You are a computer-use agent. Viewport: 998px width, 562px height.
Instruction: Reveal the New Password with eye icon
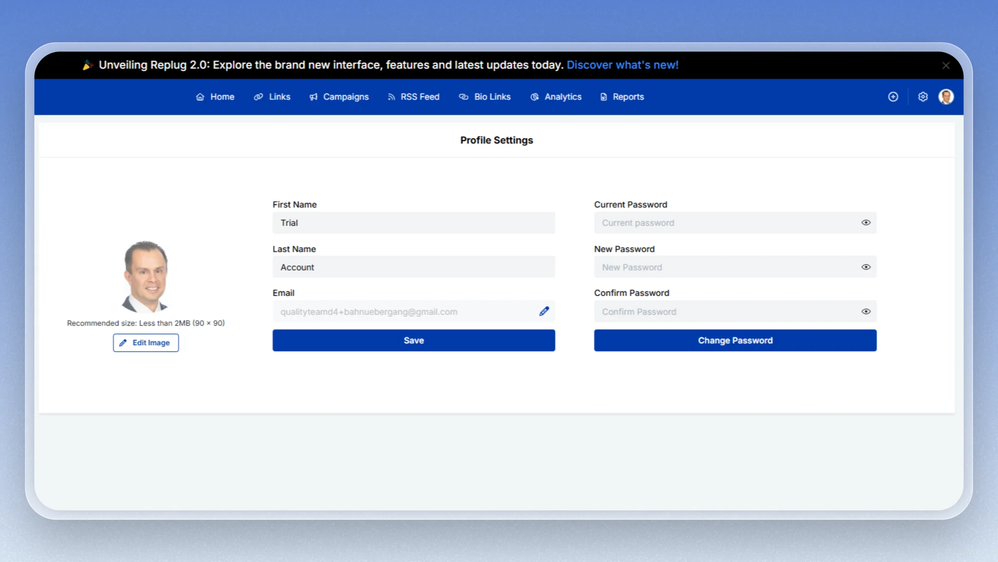(x=866, y=267)
